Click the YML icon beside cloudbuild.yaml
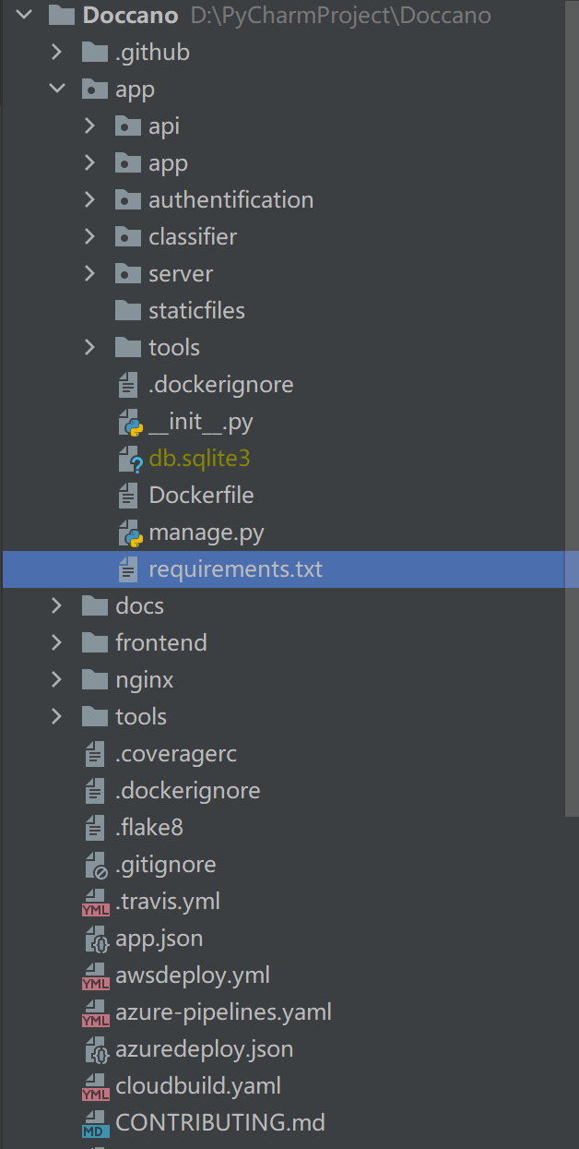 click(95, 1086)
